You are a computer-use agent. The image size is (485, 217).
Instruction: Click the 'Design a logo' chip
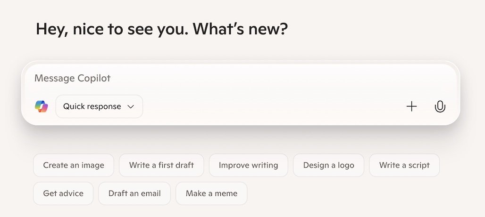point(328,165)
